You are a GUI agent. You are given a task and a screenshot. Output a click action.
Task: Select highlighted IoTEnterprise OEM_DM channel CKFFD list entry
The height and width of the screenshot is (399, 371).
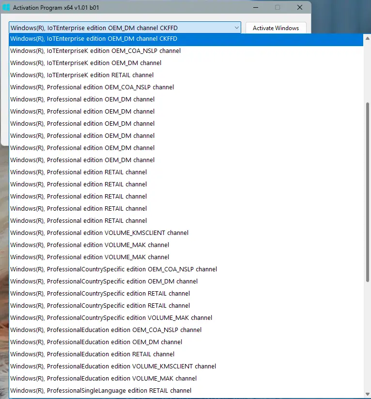point(186,39)
